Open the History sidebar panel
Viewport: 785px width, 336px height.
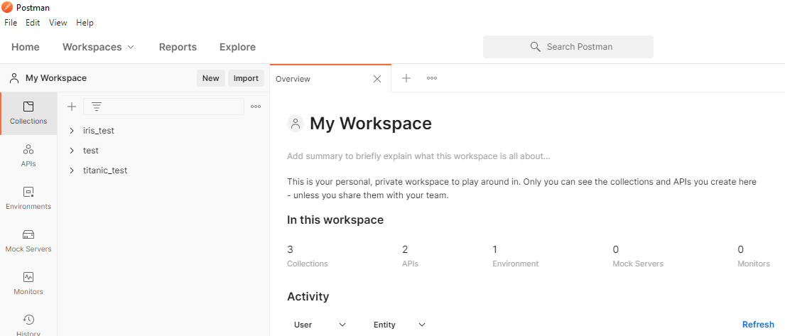(28, 325)
